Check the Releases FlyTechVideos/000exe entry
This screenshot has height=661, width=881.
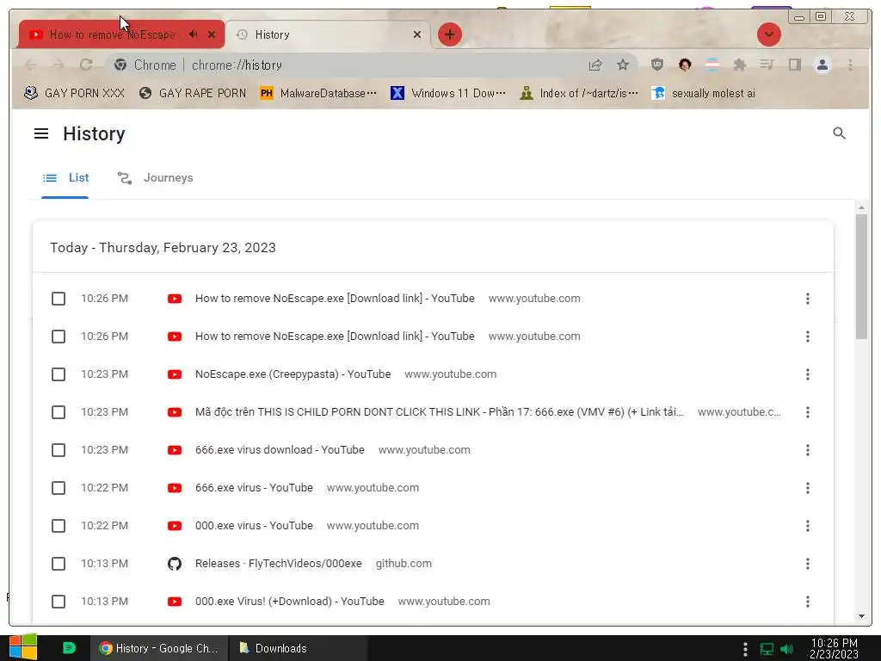click(59, 564)
